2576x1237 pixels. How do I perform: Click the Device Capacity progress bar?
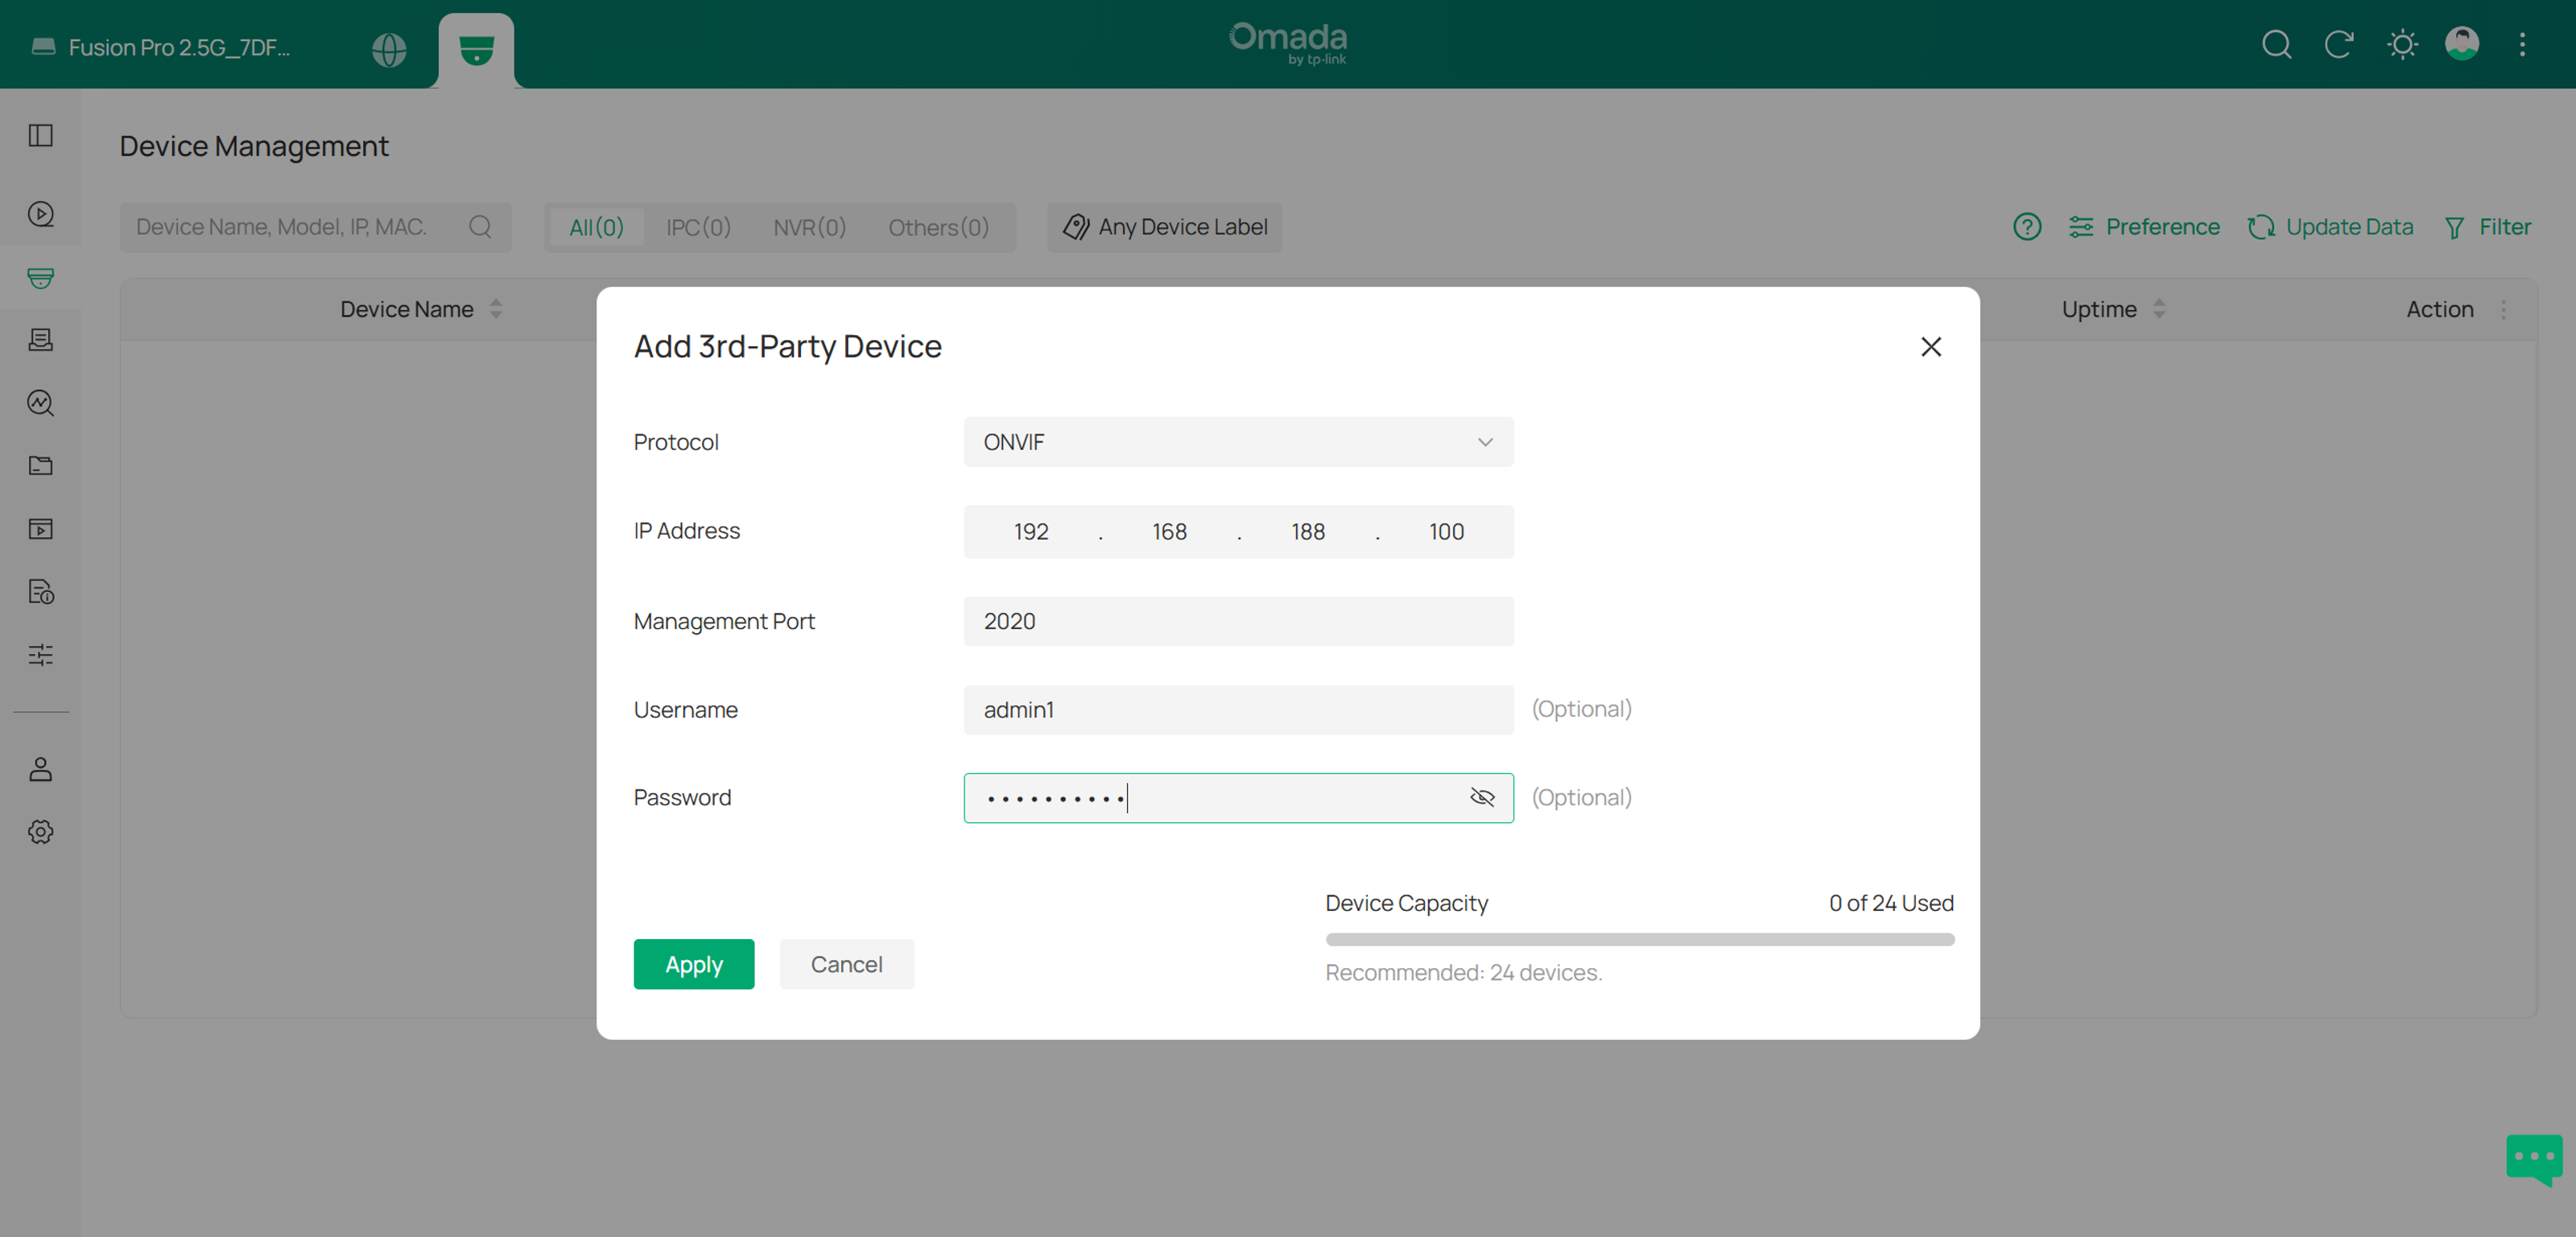pyautogui.click(x=1639, y=939)
